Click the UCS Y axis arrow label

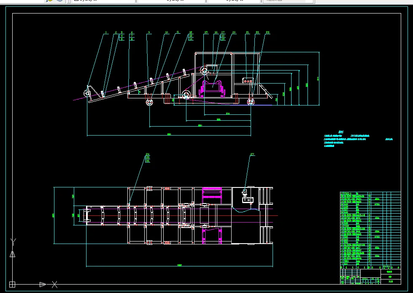[13, 242]
